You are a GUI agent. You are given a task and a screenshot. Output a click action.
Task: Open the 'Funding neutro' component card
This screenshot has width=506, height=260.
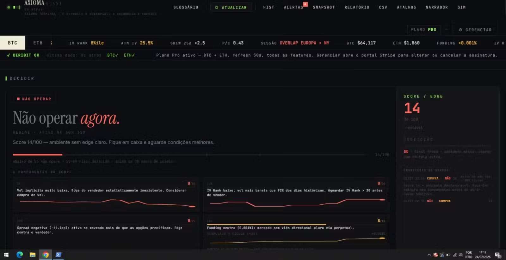(x=296, y=232)
